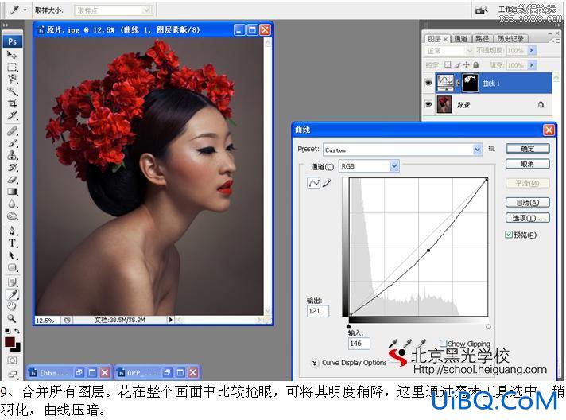This screenshot has height=420, width=566.
Task: Open the 取样大小 sample size dropdown
Action: 146,10
